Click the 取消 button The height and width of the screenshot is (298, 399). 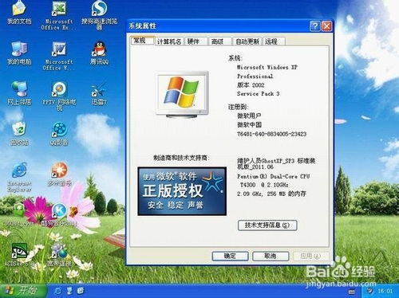tap(271, 256)
